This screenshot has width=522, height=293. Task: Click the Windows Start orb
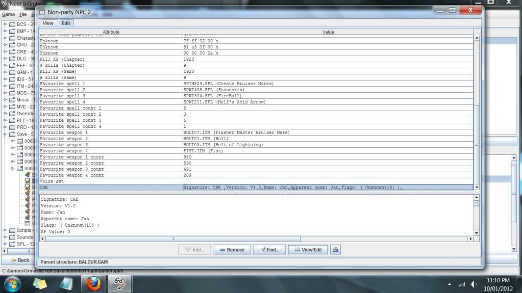pos(13,284)
